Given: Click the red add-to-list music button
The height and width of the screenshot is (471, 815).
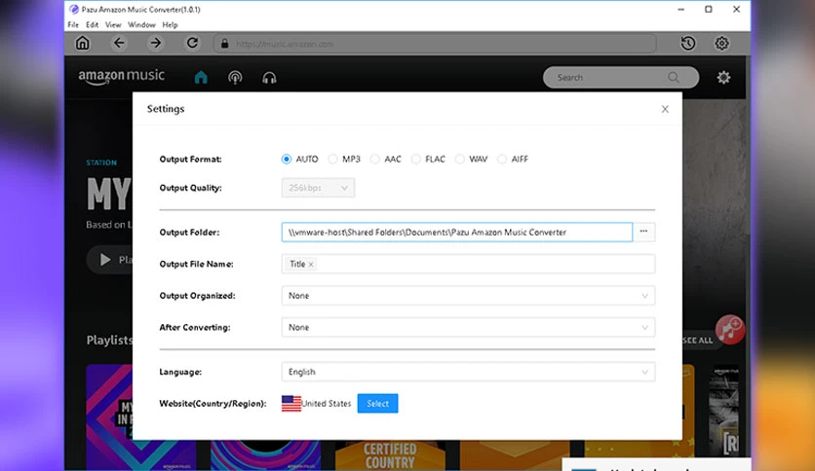Looking at the screenshot, I should (x=730, y=329).
